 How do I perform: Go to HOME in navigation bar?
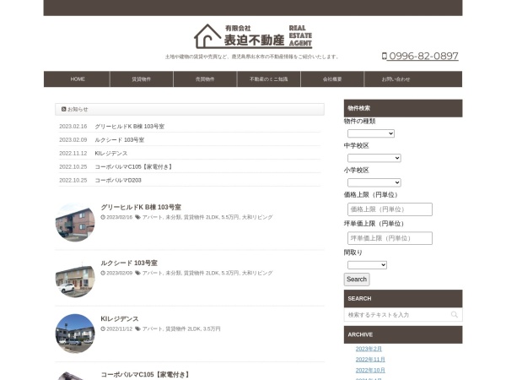click(x=78, y=79)
